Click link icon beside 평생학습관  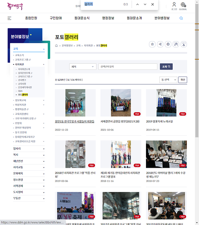click(x=28, y=109)
